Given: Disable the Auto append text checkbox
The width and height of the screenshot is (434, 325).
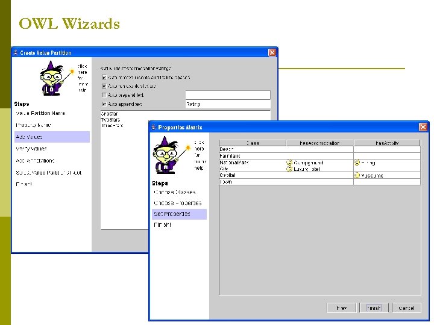Looking at the screenshot, I should [x=104, y=104].
